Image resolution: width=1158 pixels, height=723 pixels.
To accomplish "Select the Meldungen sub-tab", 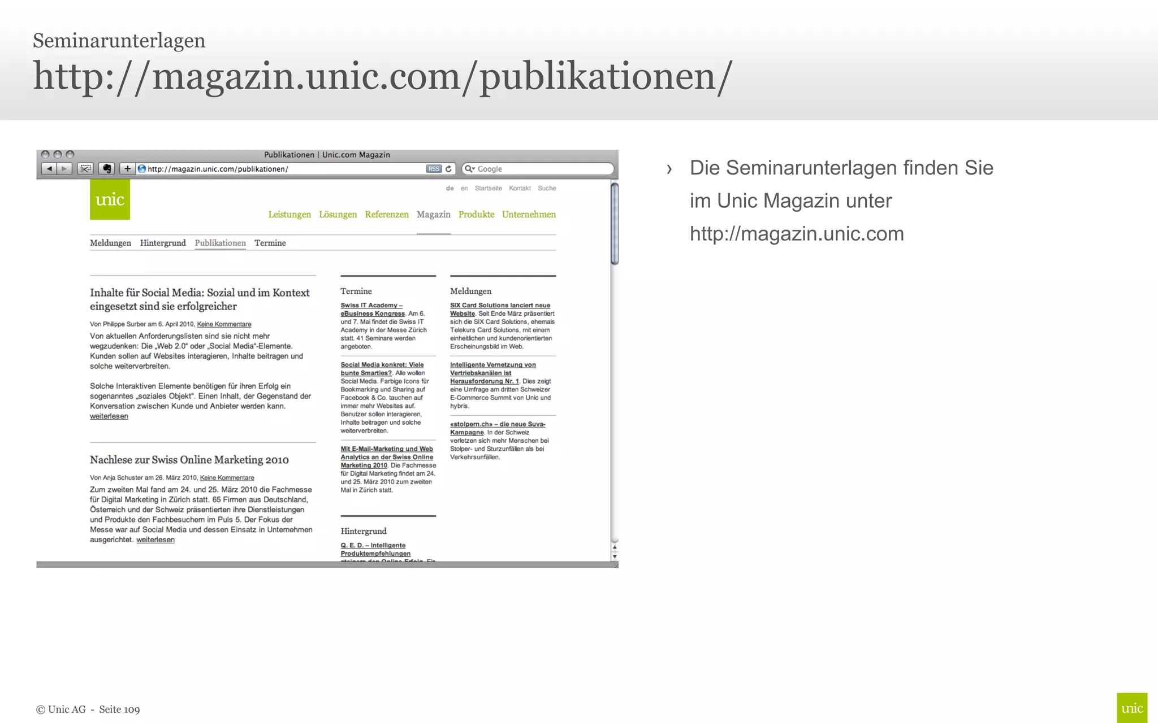I will point(110,243).
